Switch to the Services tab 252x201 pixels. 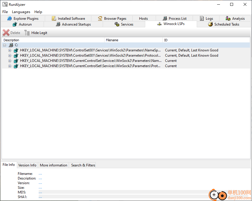(x=124, y=24)
